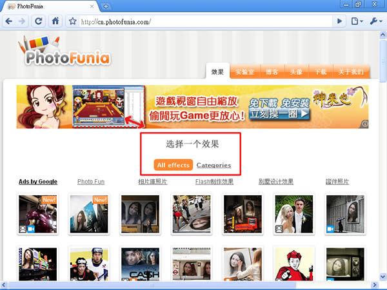Click 立刻摸一圈 button in banner
This screenshot has width=387, height=290.
pyautogui.click(x=279, y=114)
